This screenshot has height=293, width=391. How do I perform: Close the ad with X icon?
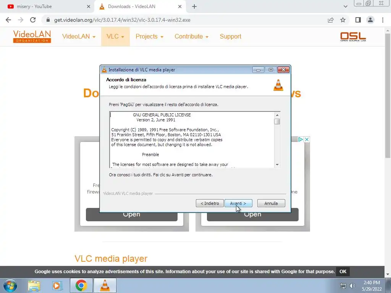(307, 139)
